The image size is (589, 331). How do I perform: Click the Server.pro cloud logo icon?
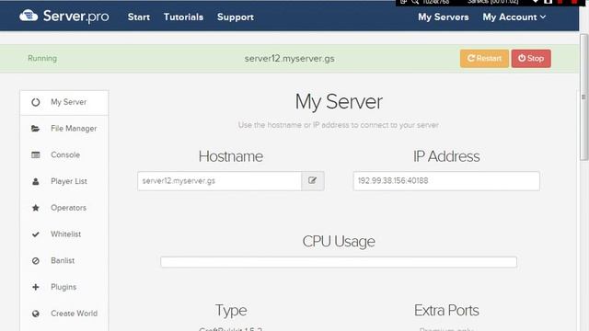(29, 17)
